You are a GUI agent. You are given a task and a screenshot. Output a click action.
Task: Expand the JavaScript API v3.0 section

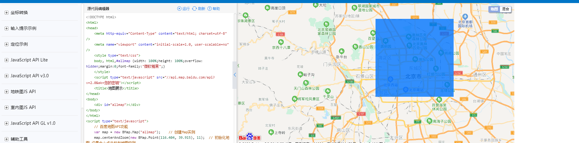point(6,76)
